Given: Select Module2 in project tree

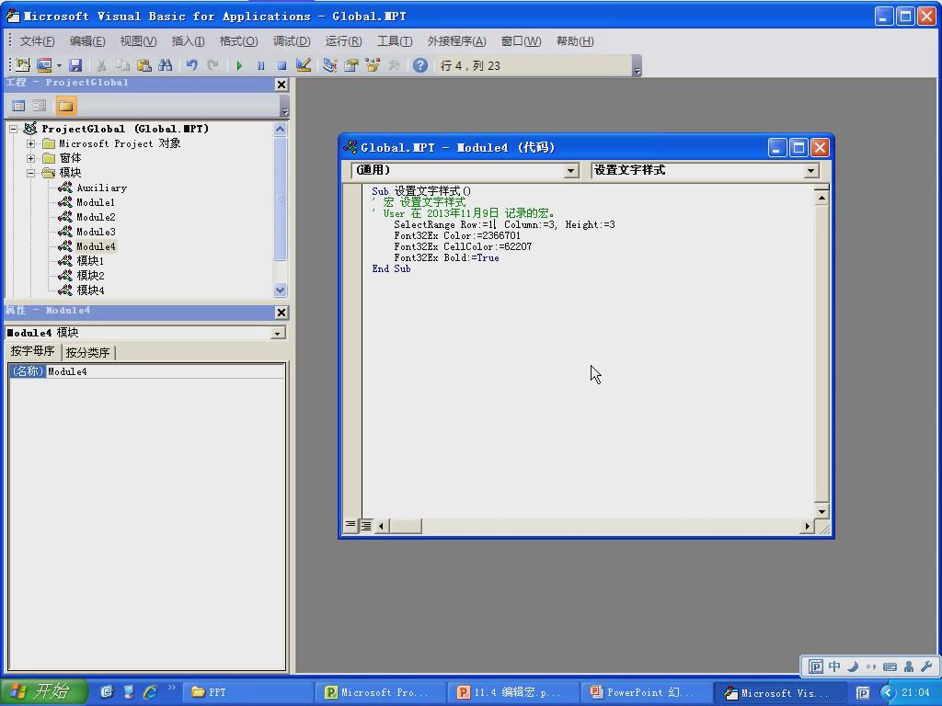Looking at the screenshot, I should click(x=96, y=217).
